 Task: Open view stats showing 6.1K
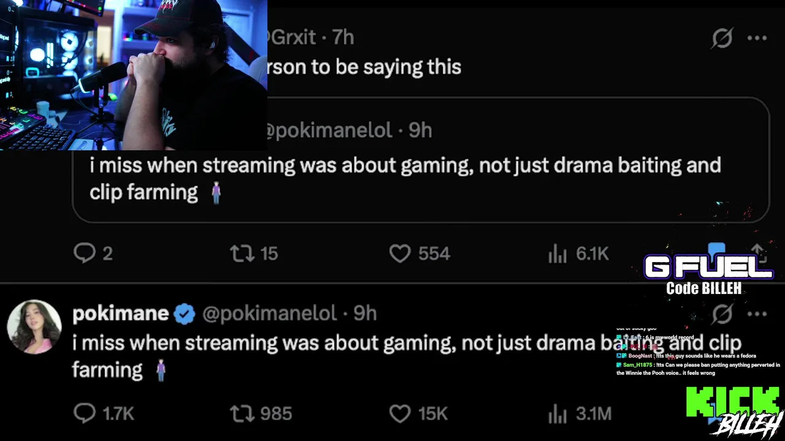[557, 254]
